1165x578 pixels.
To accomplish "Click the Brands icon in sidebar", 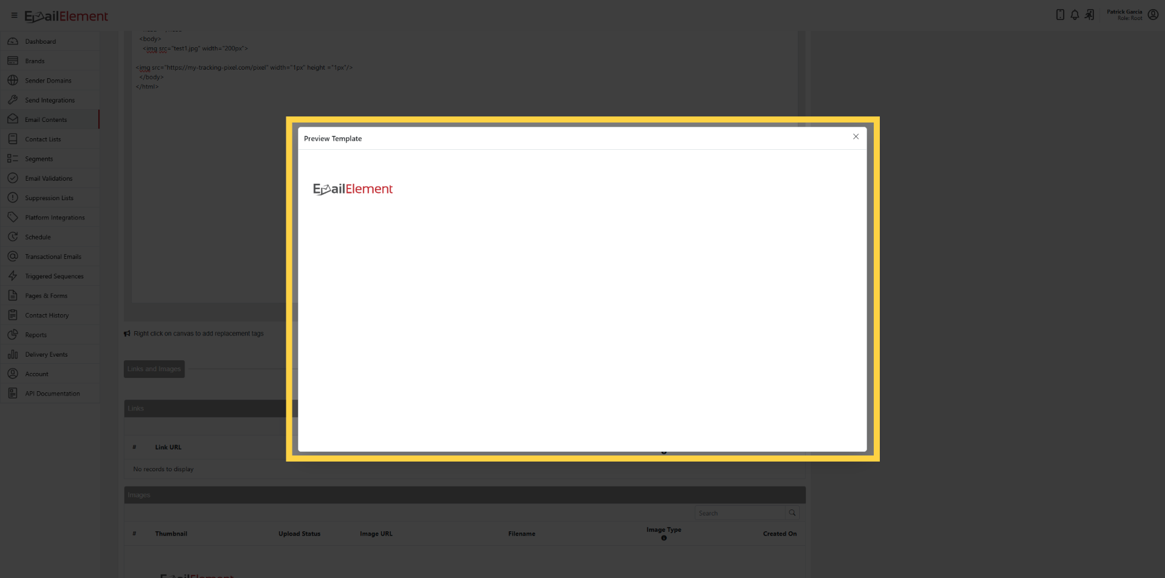I will 13,61.
